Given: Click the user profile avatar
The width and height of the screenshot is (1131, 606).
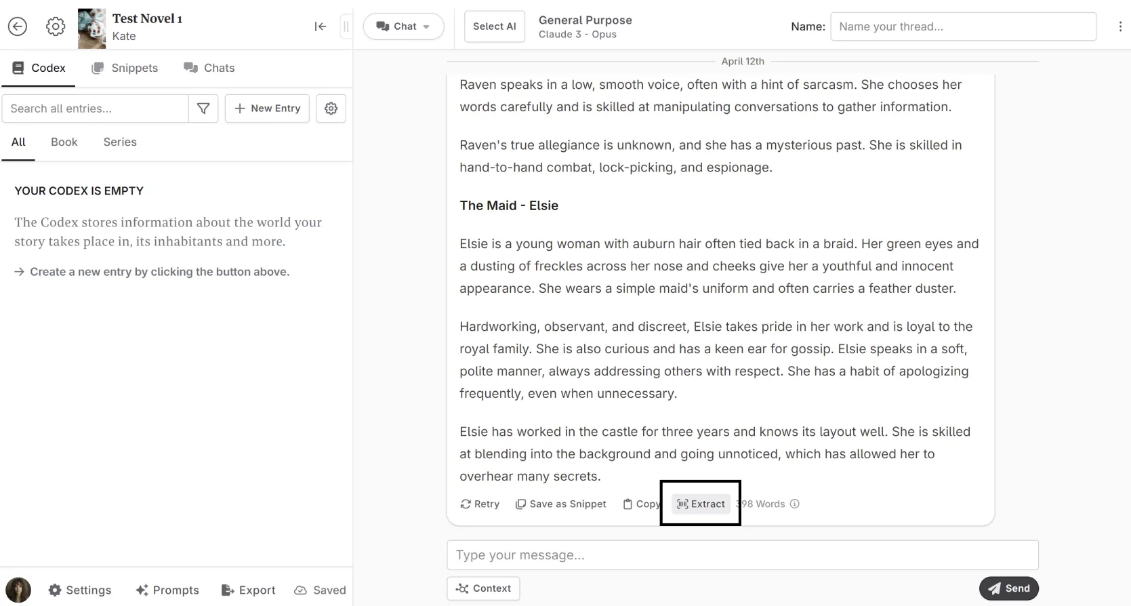Looking at the screenshot, I should (x=18, y=590).
